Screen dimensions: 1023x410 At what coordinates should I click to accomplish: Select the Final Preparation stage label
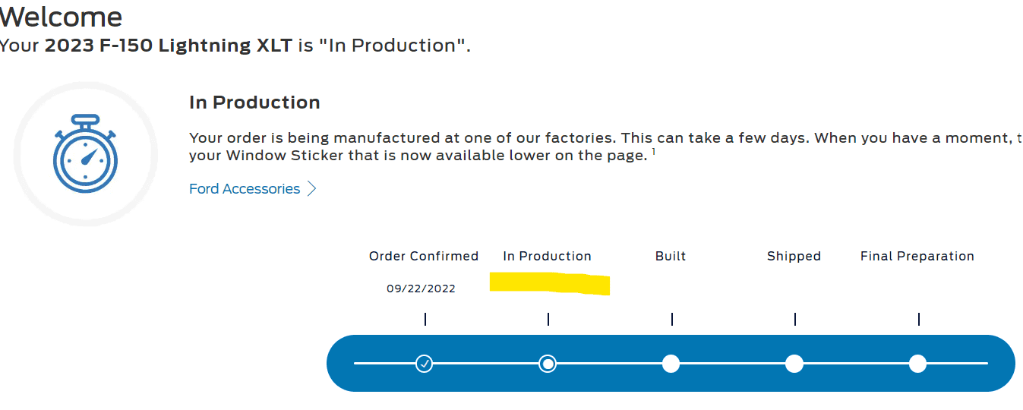point(917,256)
